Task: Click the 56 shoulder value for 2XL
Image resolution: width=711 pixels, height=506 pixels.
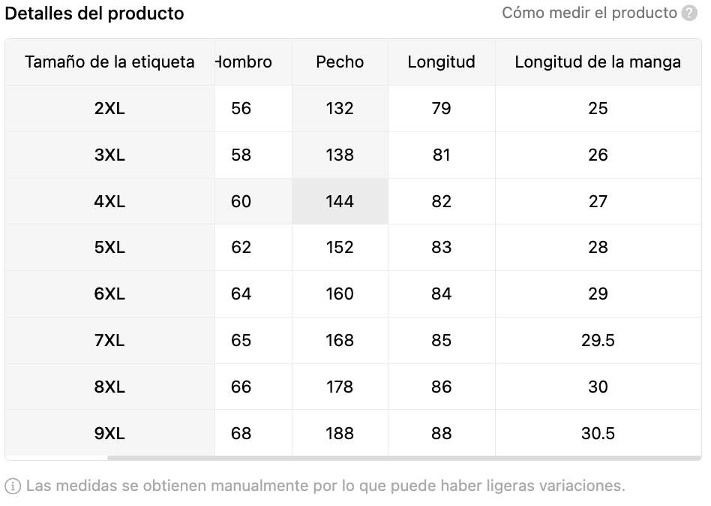Action: pos(241,108)
